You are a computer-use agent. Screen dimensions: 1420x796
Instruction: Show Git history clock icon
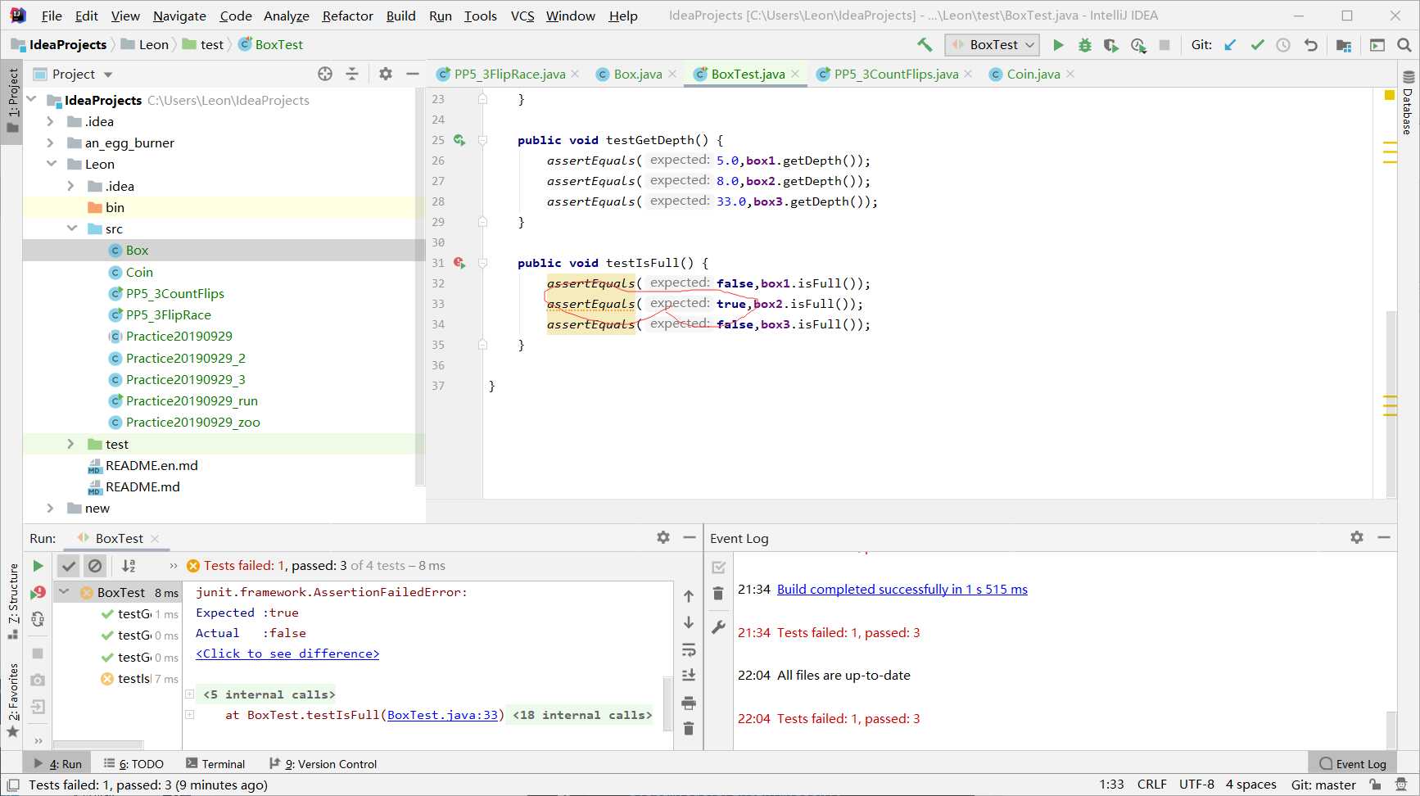tap(1283, 45)
